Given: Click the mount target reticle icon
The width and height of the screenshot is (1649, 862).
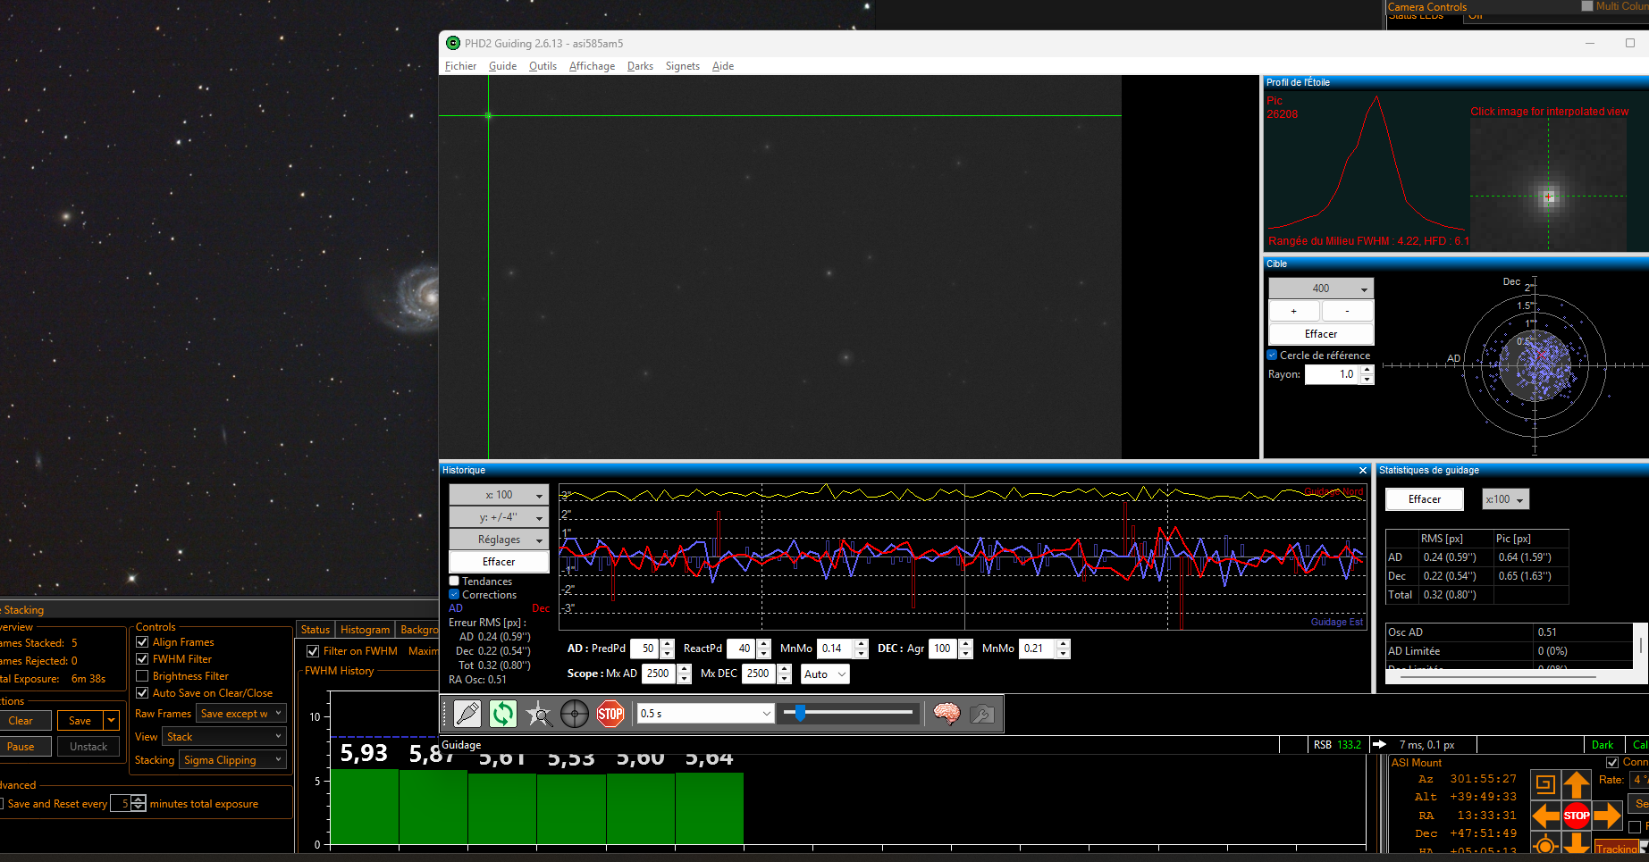Looking at the screenshot, I should coord(1545,844).
